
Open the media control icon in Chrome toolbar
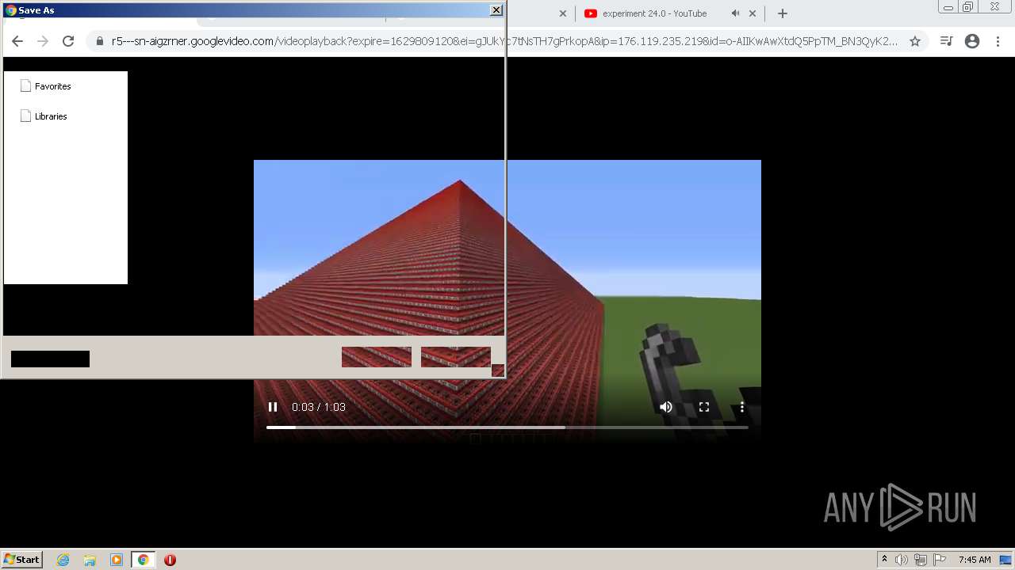pyautogui.click(x=946, y=41)
